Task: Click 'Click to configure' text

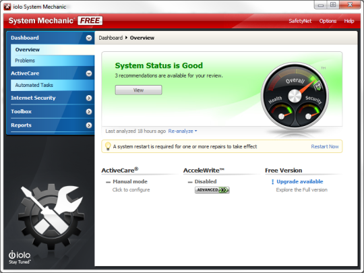Action: click(131, 190)
